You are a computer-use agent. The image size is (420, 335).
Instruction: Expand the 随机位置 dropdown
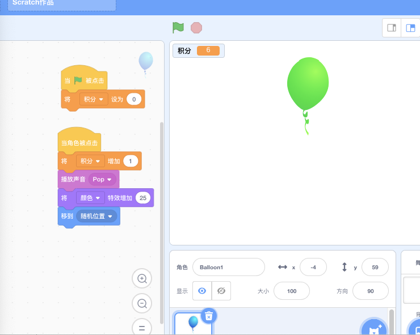pos(96,216)
